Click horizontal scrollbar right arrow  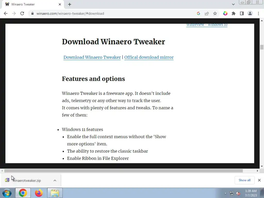tap(258, 171)
